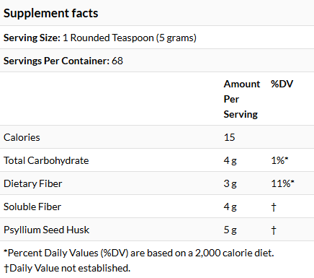Select the Calories row label

(22, 137)
